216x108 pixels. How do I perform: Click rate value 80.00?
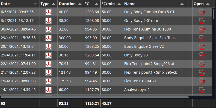click(x=107, y=90)
